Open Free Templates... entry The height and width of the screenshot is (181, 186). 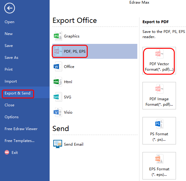pos(19,141)
